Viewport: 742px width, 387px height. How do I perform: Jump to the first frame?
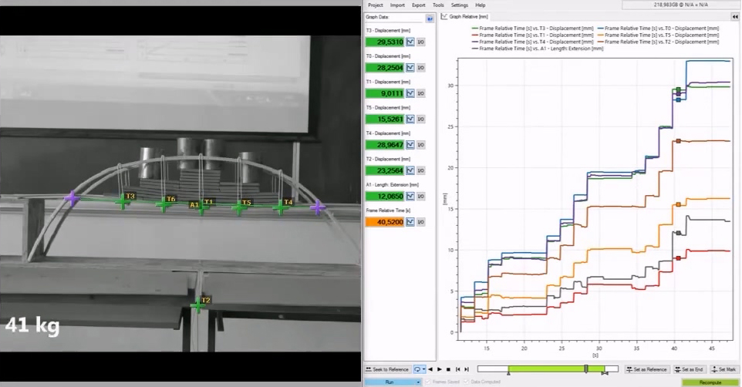coord(457,370)
